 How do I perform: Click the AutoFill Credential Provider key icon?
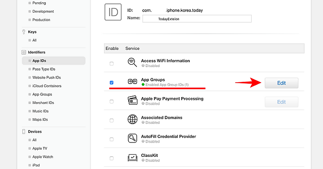point(132,138)
